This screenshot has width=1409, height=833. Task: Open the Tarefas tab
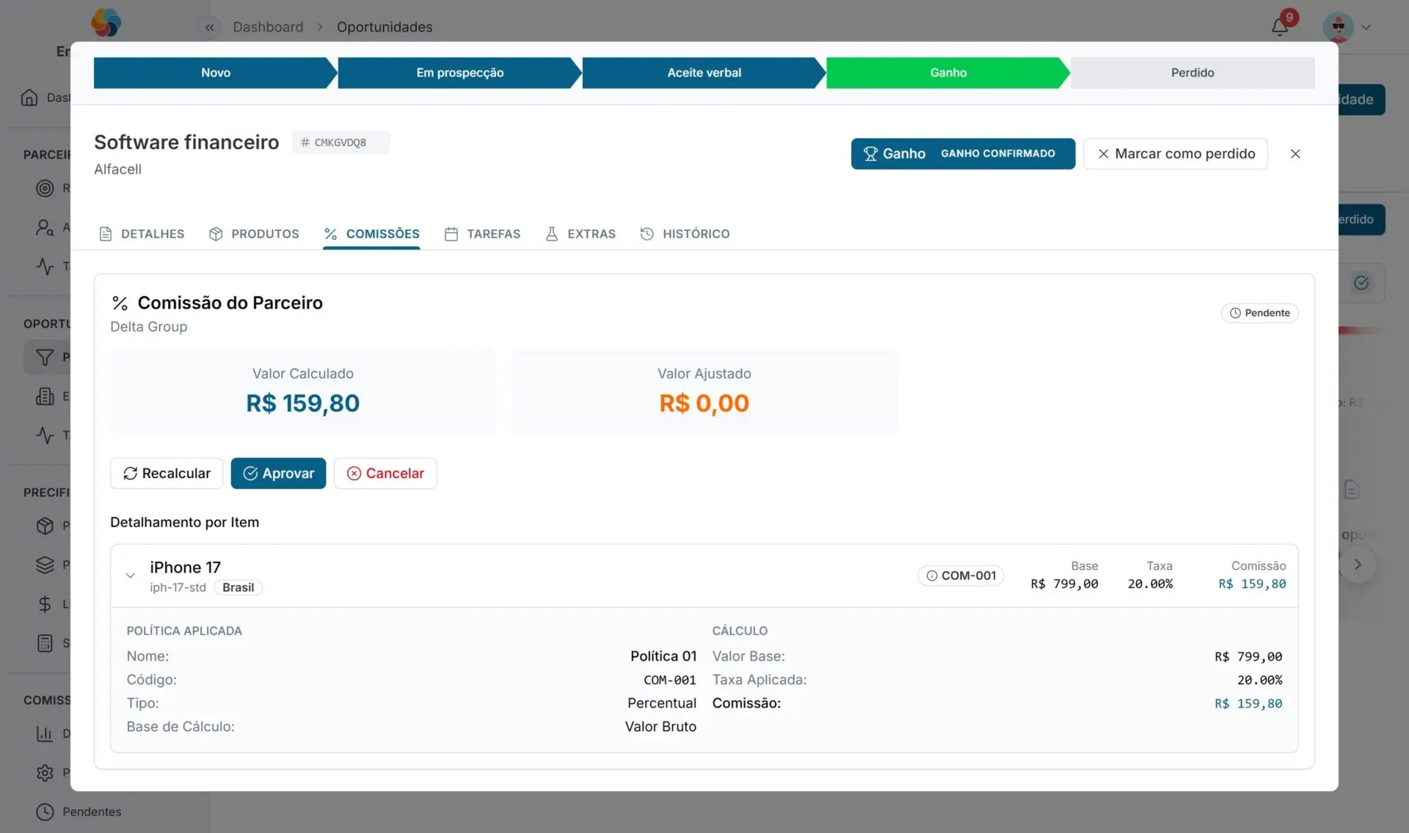click(x=482, y=234)
